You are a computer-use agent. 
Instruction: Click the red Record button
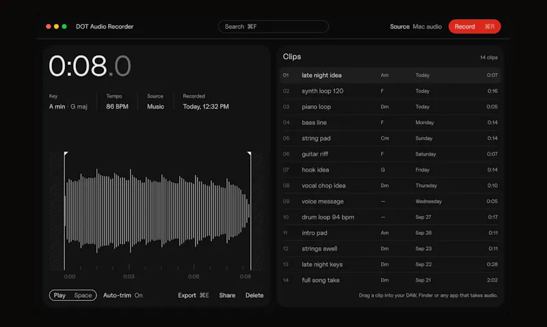(x=475, y=27)
